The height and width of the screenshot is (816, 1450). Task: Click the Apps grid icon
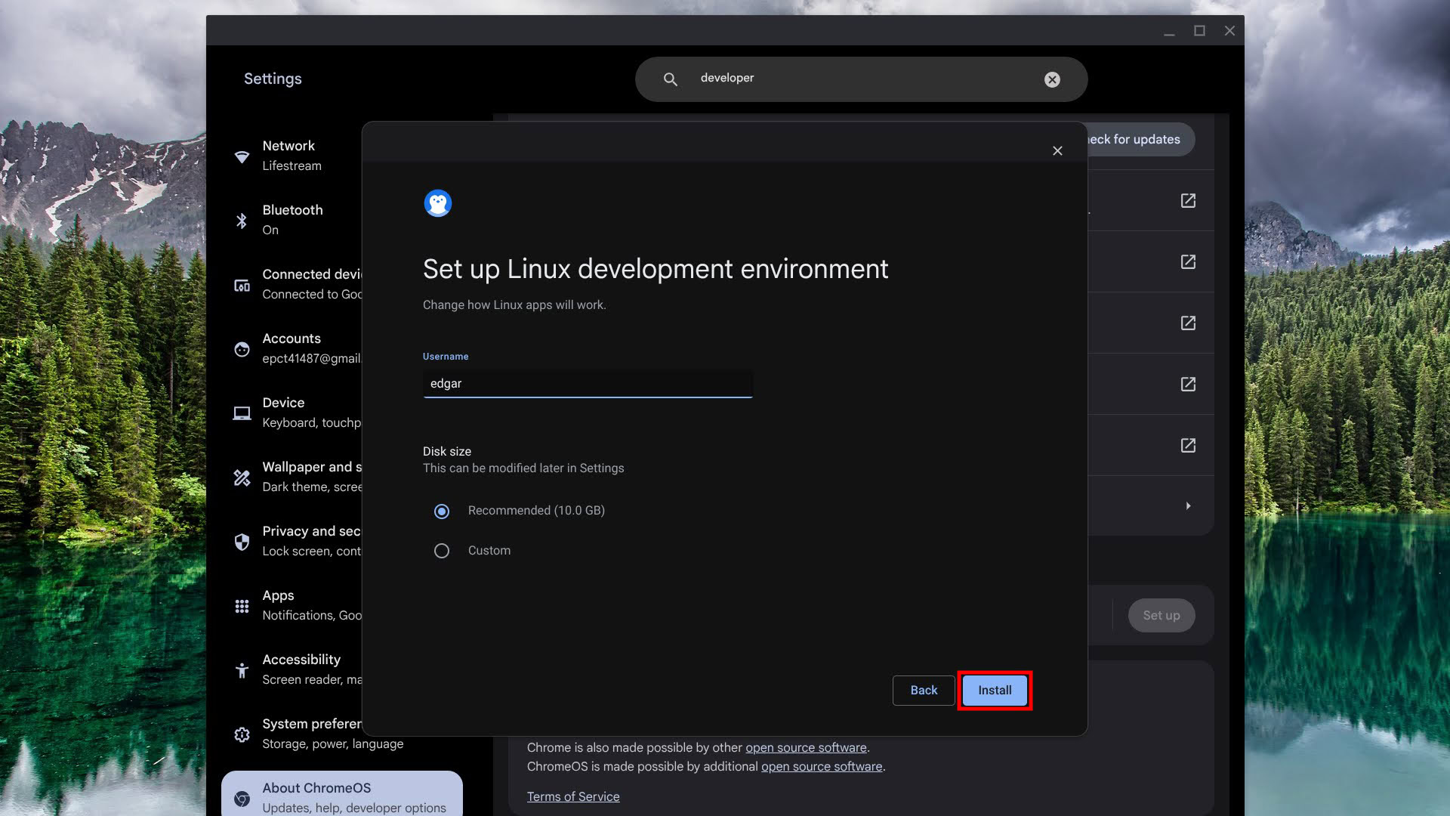tap(242, 606)
